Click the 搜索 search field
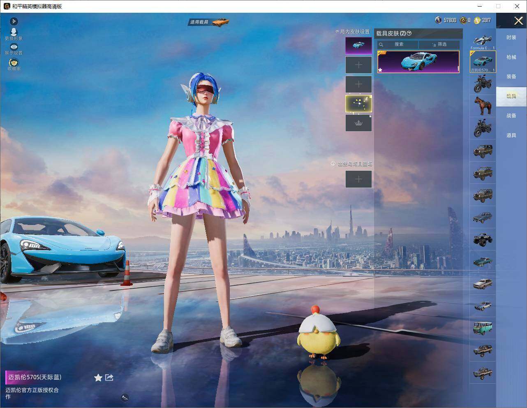 tap(398, 44)
